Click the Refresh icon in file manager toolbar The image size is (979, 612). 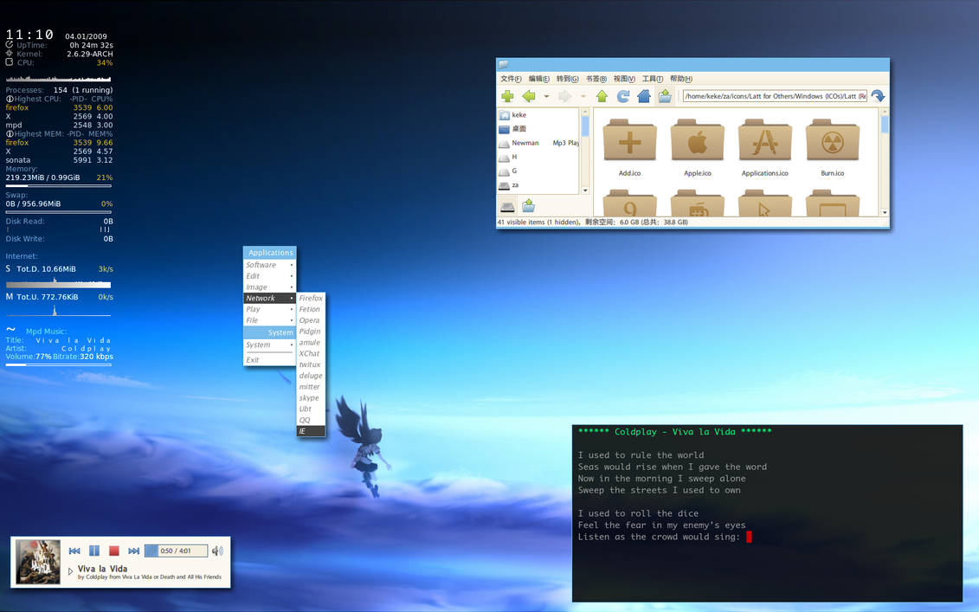tap(622, 96)
